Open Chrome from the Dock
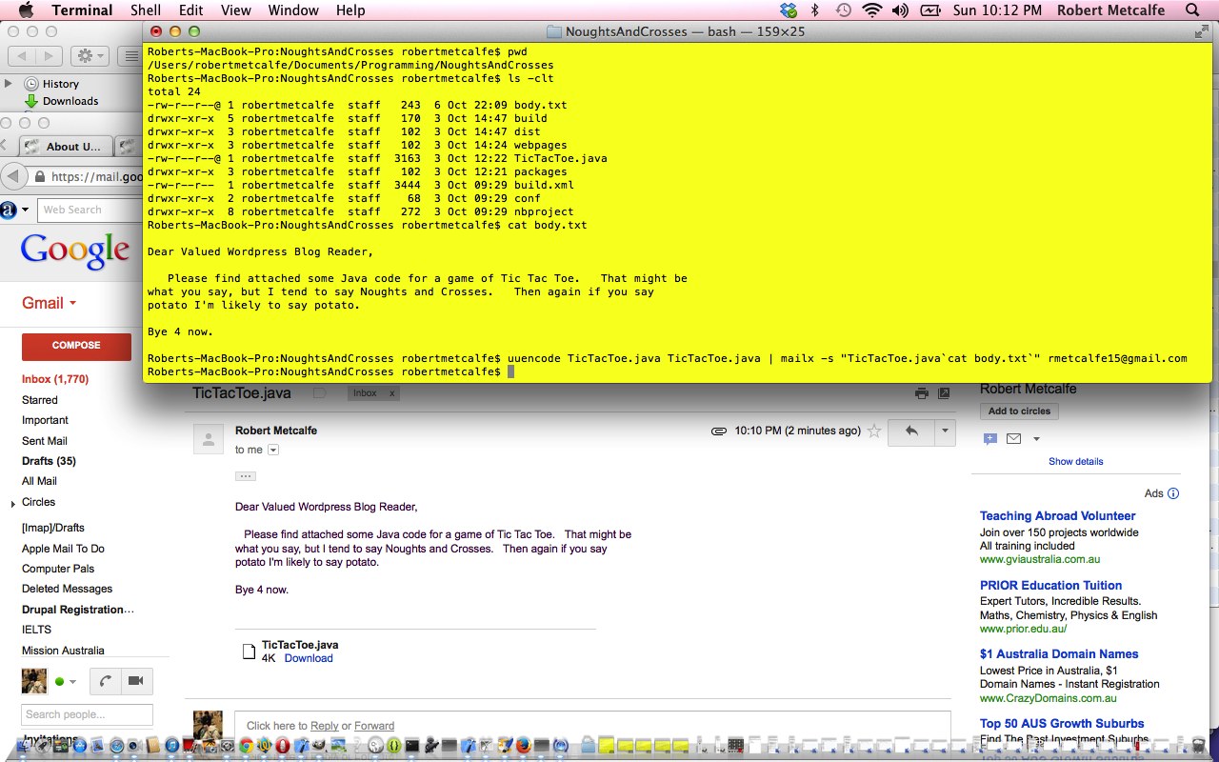1219x762 pixels. (x=246, y=746)
